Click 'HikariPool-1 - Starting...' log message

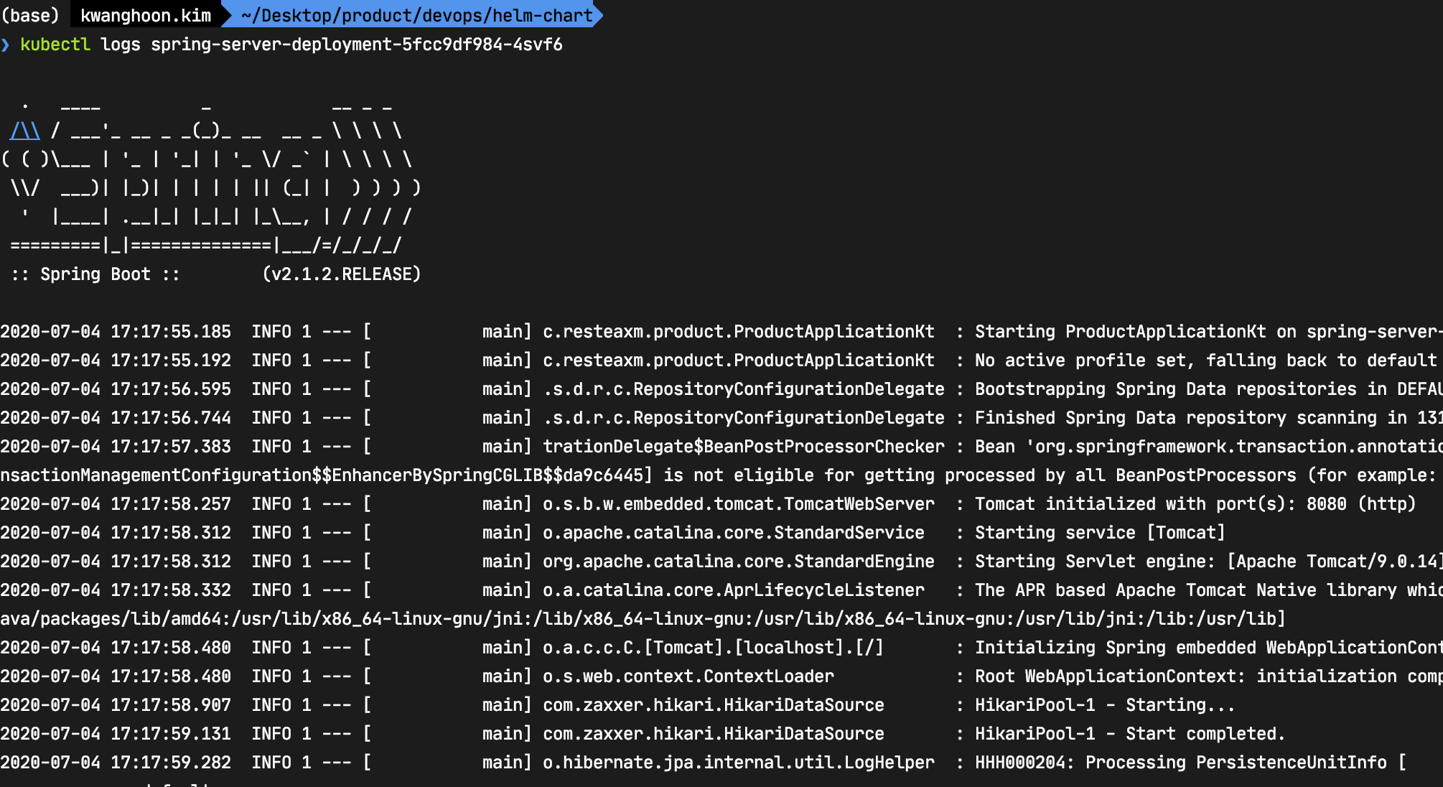tap(1104, 705)
